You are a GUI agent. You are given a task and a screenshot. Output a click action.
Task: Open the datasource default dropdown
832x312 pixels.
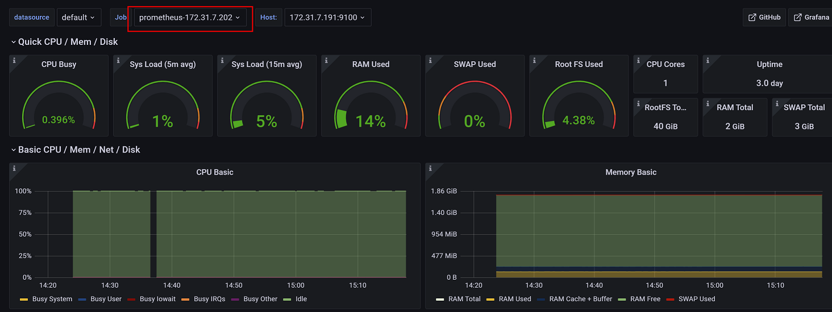click(78, 18)
